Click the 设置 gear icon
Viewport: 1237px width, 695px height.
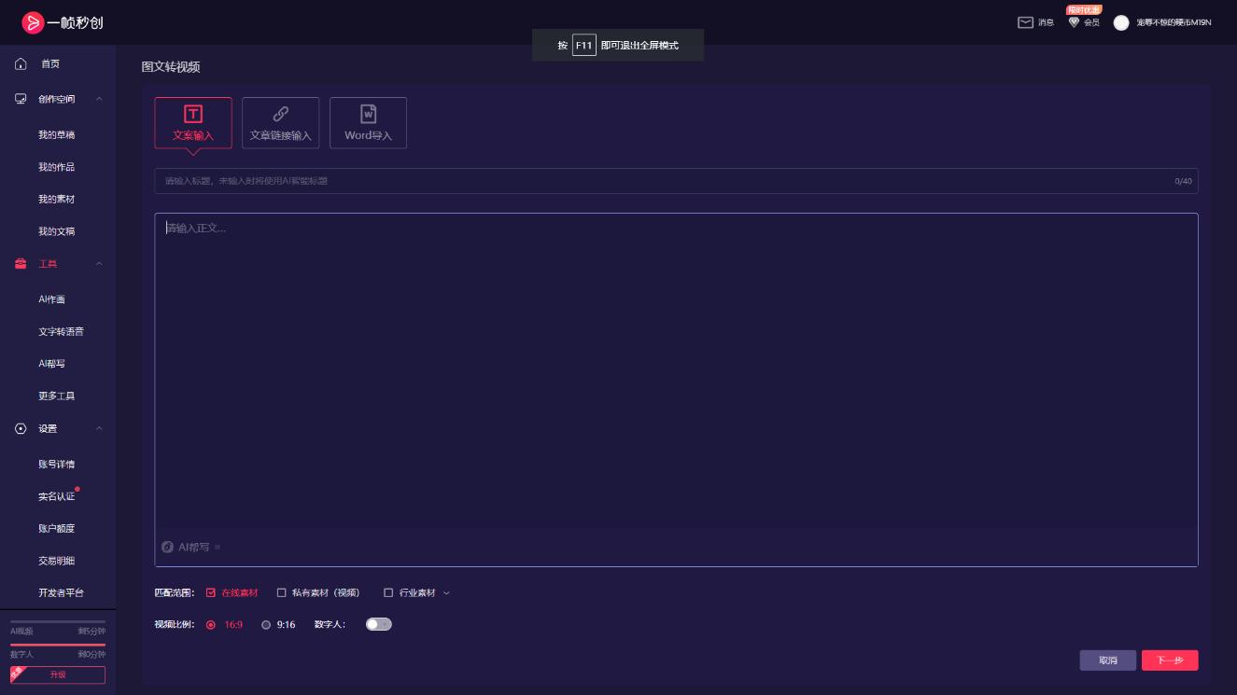pos(21,429)
